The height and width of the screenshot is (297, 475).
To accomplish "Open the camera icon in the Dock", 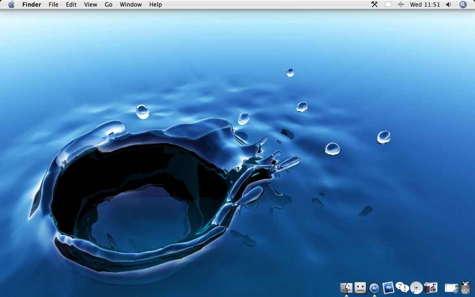I will [430, 287].
